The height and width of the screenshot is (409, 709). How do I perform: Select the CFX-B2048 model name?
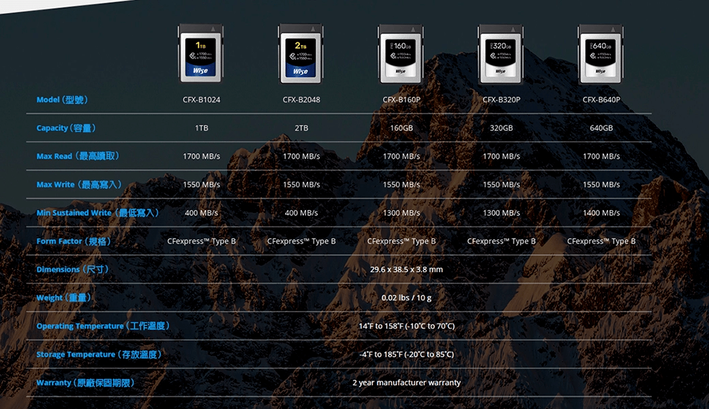301,100
